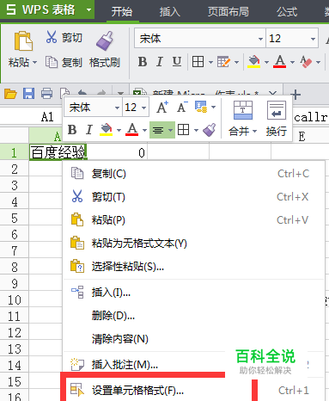Click cell A1 containing 百度经验
Viewport: 329px width, 401px height.
click(x=58, y=152)
